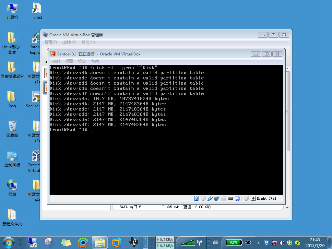Viewport: 332px width, 249px height.
Task: Click the terminal prompt at the cursor line
Action: point(71,130)
